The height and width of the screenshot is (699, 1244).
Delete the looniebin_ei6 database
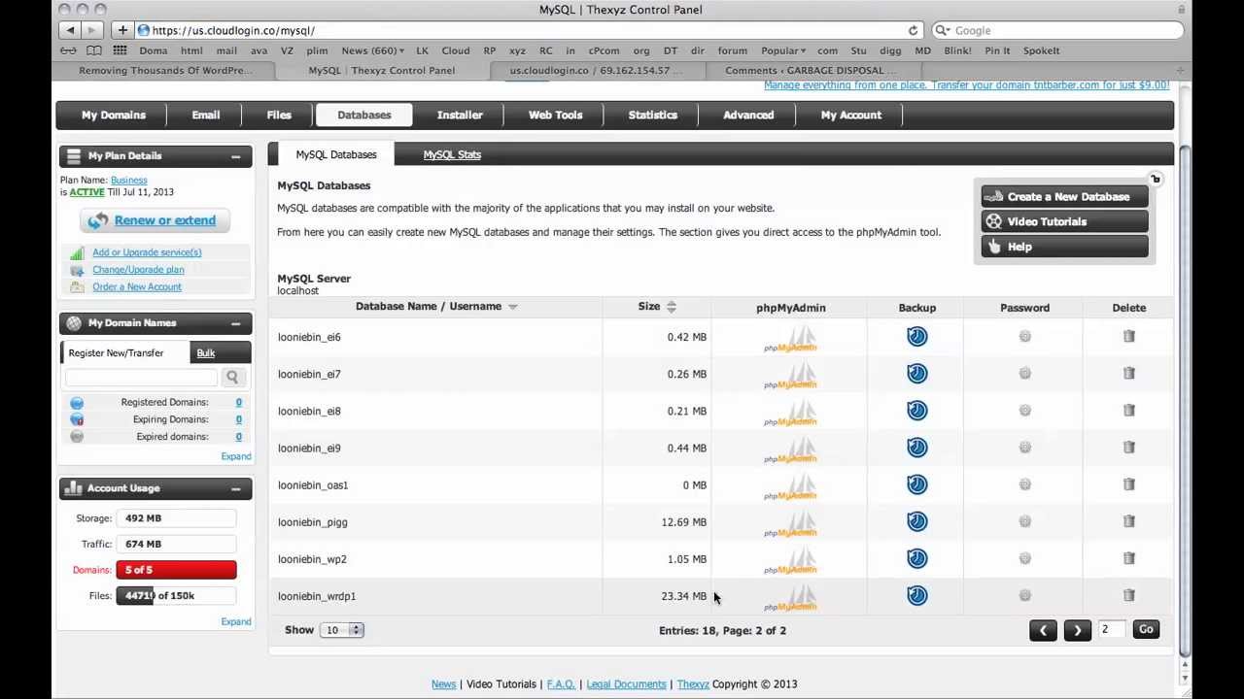click(x=1128, y=336)
